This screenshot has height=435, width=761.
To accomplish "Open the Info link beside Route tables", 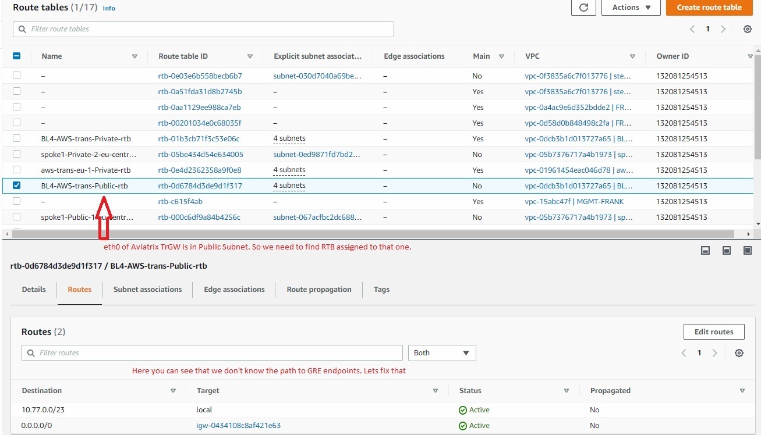I will click(x=109, y=8).
